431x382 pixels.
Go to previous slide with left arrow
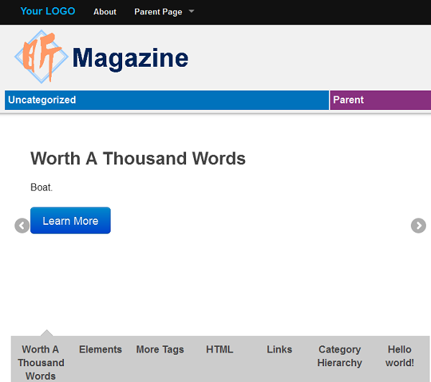(22, 225)
